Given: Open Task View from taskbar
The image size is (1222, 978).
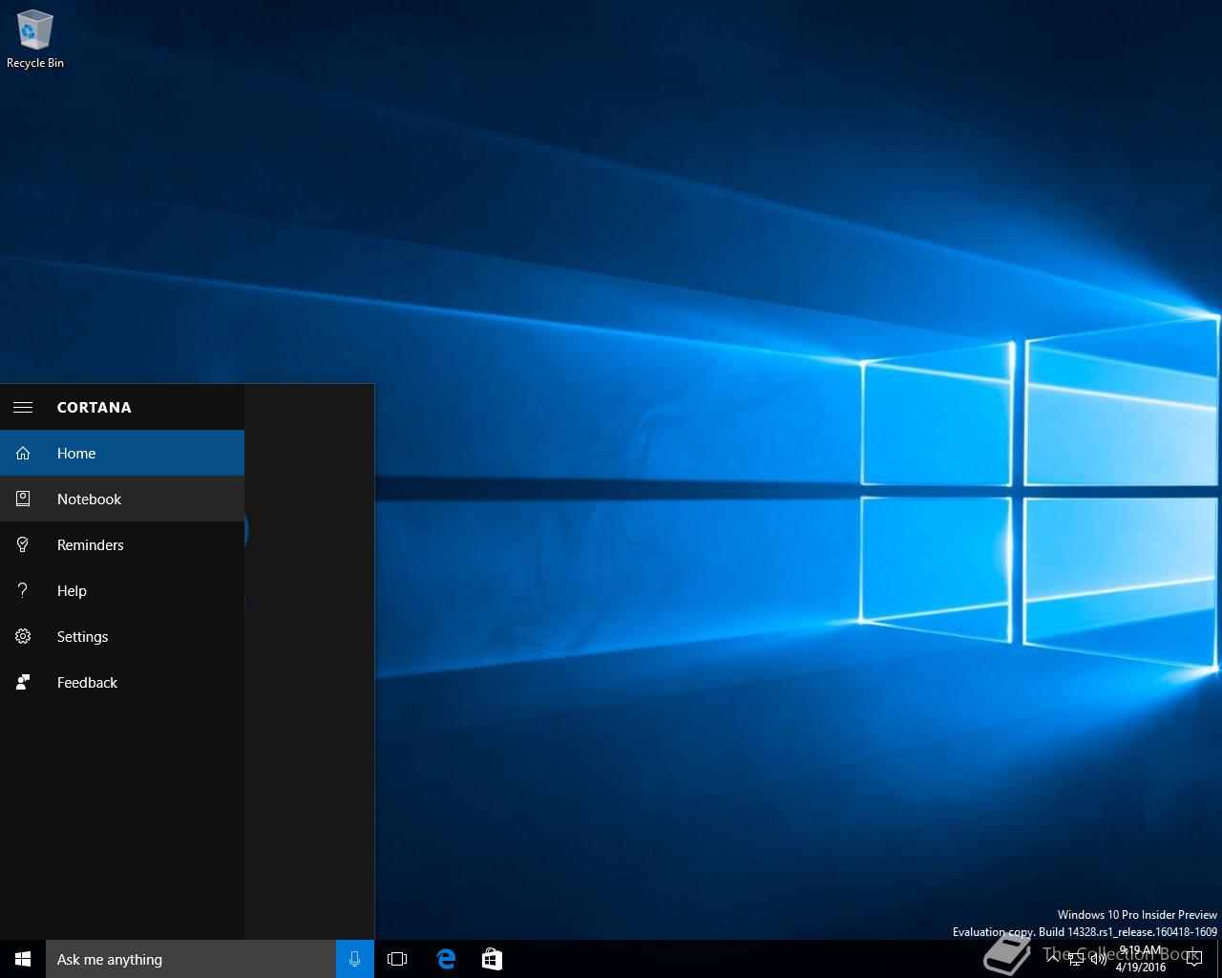Looking at the screenshot, I should coord(397,959).
